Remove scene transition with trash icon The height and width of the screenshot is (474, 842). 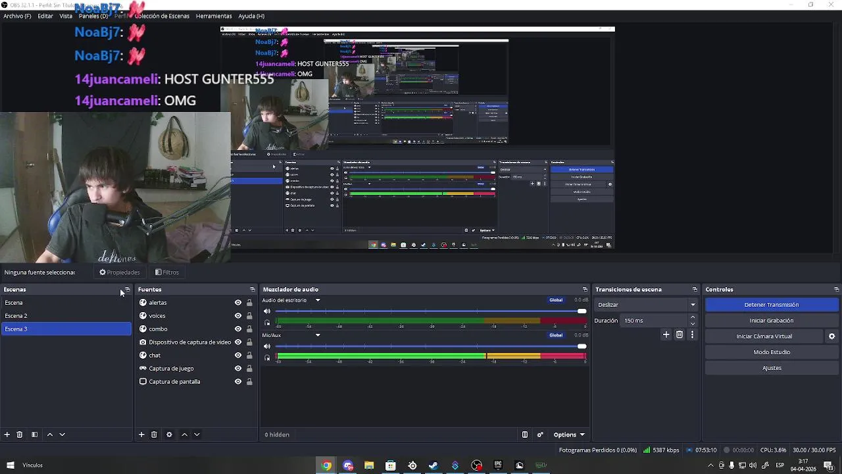pyautogui.click(x=680, y=334)
